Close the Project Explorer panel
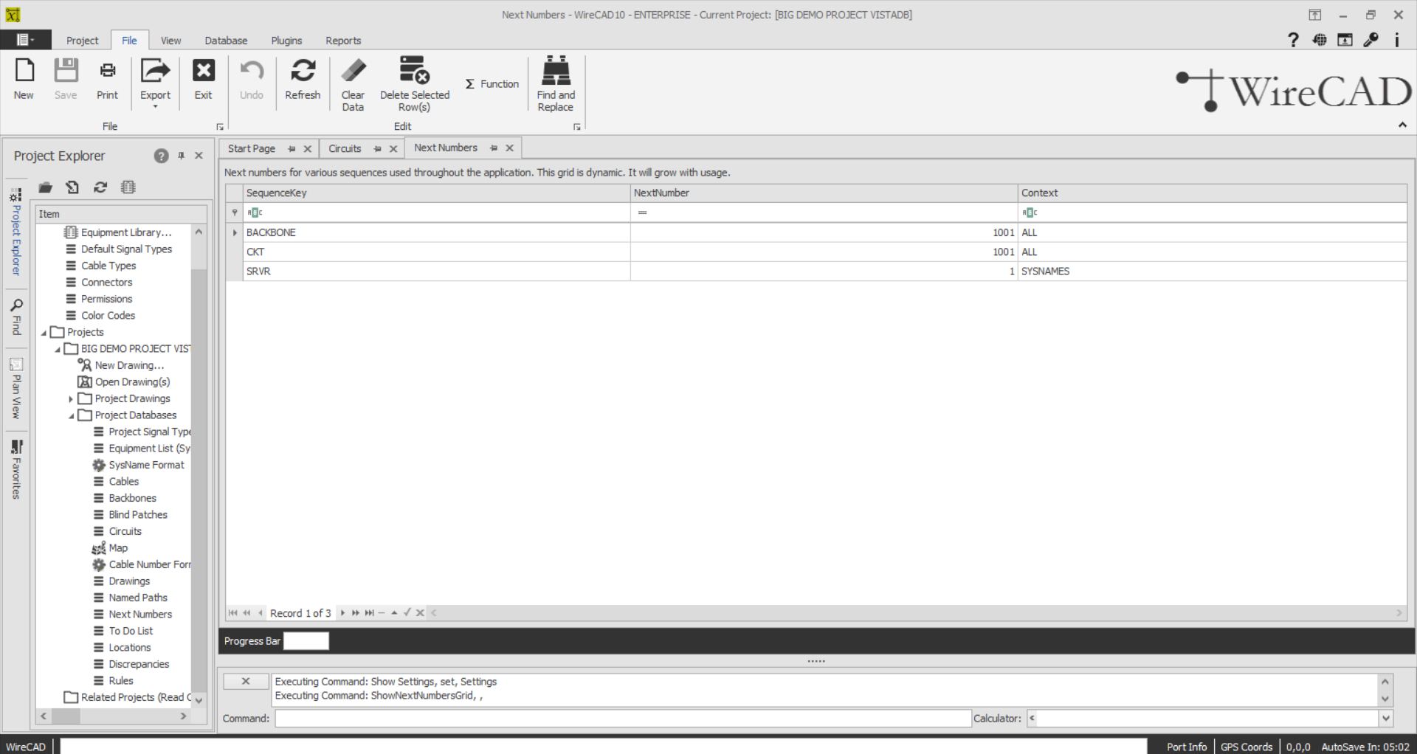The width and height of the screenshot is (1417, 754). click(x=199, y=156)
